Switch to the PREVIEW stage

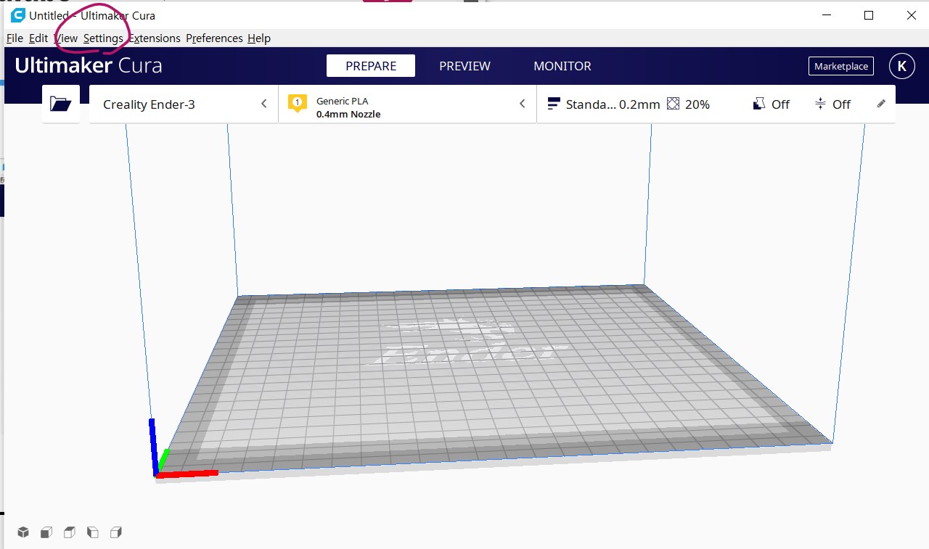(x=464, y=66)
